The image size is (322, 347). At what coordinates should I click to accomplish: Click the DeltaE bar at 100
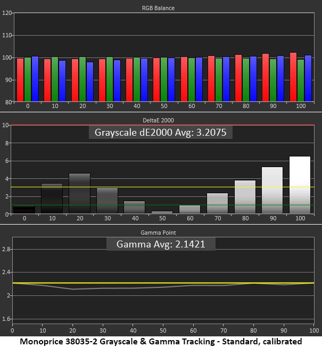300,185
